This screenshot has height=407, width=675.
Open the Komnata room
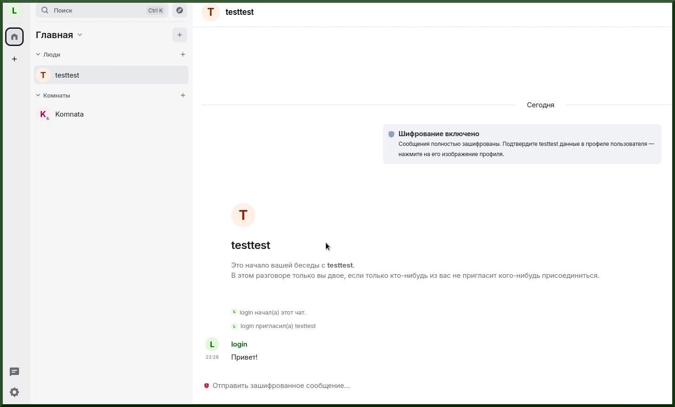point(70,114)
